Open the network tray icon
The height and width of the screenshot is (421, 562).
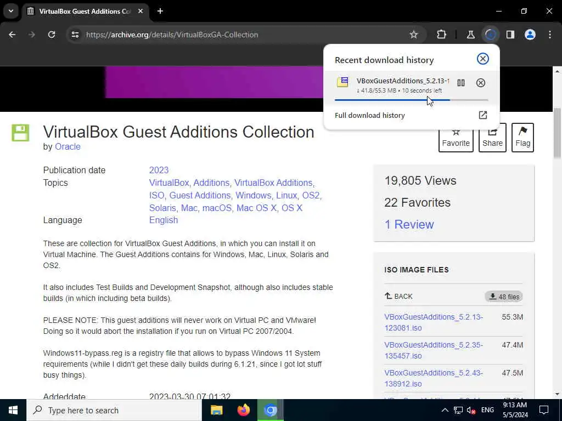tap(458, 410)
